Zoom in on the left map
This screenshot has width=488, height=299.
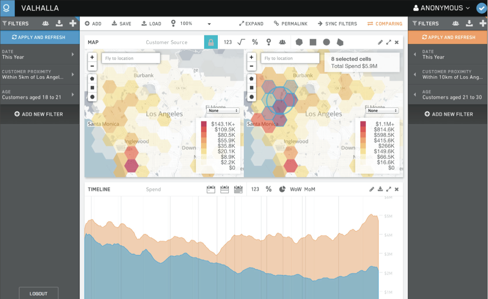pyautogui.click(x=92, y=57)
